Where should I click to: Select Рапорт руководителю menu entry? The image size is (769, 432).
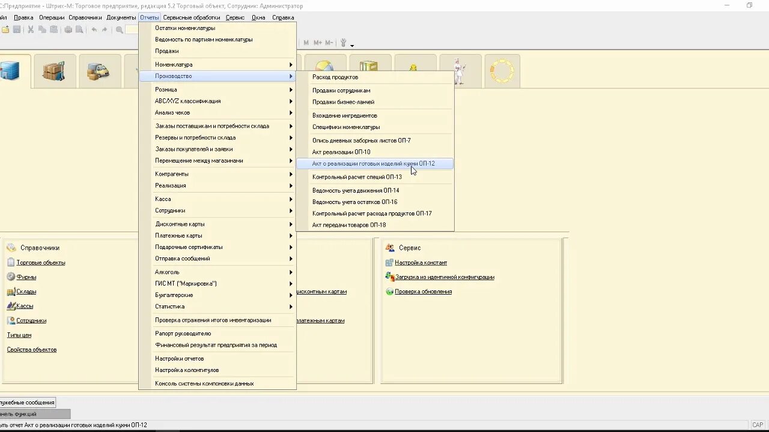click(x=217, y=334)
